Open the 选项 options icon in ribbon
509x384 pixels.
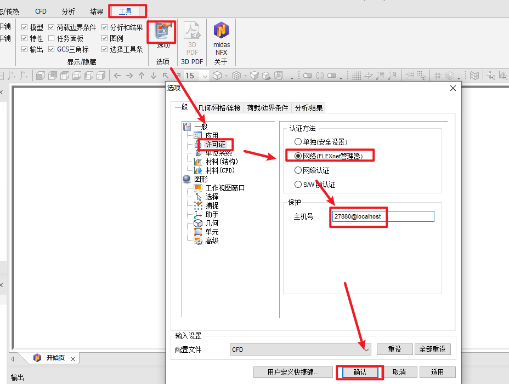point(162,31)
